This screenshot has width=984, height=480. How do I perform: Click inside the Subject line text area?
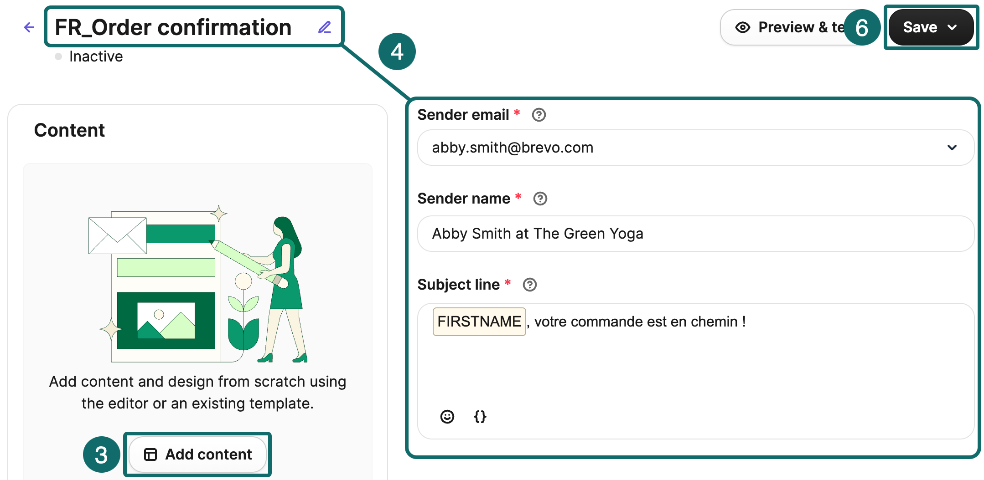pos(695,364)
